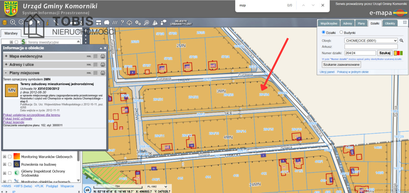Select the zoom in magnifier tool

pos(13,22)
